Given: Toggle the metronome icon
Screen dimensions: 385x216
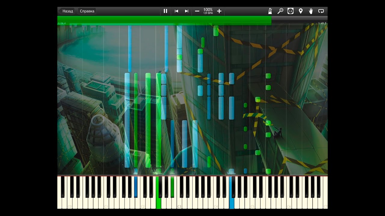Looking at the screenshot, I should [x=270, y=11].
